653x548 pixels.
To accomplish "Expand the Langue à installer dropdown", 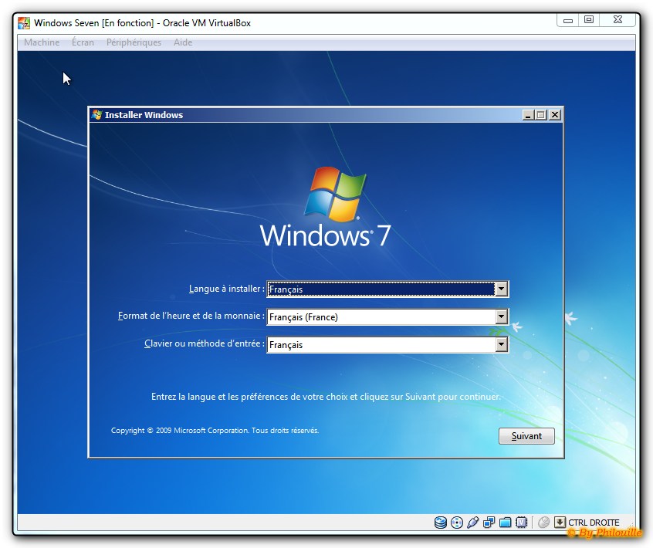I will click(x=501, y=289).
